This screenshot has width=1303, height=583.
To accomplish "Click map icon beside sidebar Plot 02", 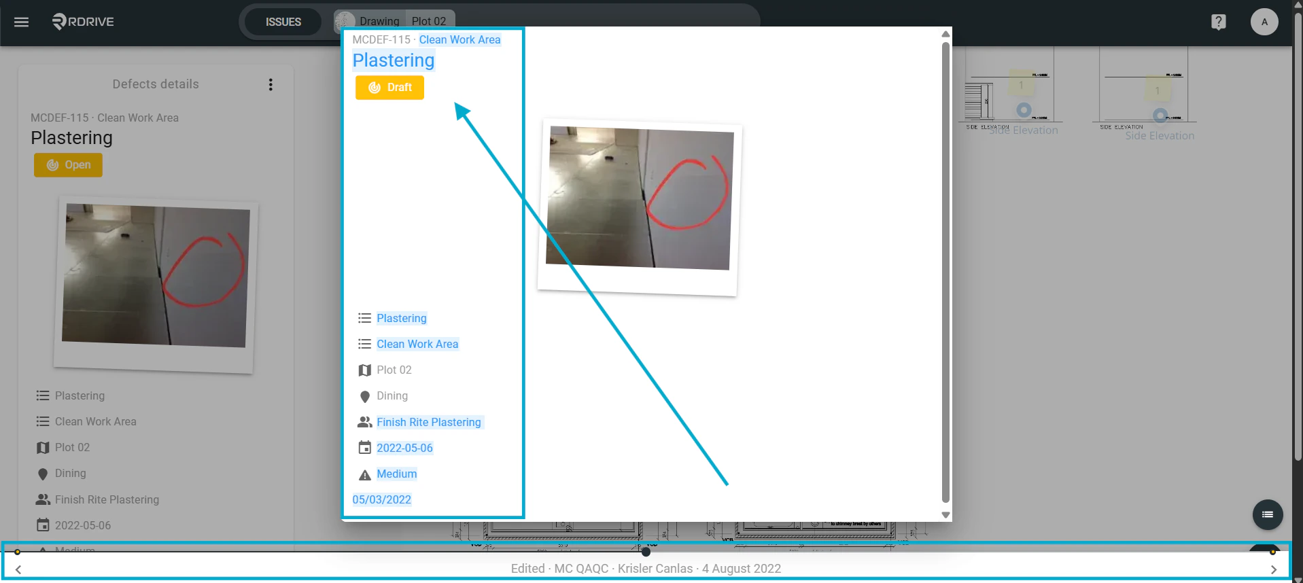I will [x=43, y=448].
